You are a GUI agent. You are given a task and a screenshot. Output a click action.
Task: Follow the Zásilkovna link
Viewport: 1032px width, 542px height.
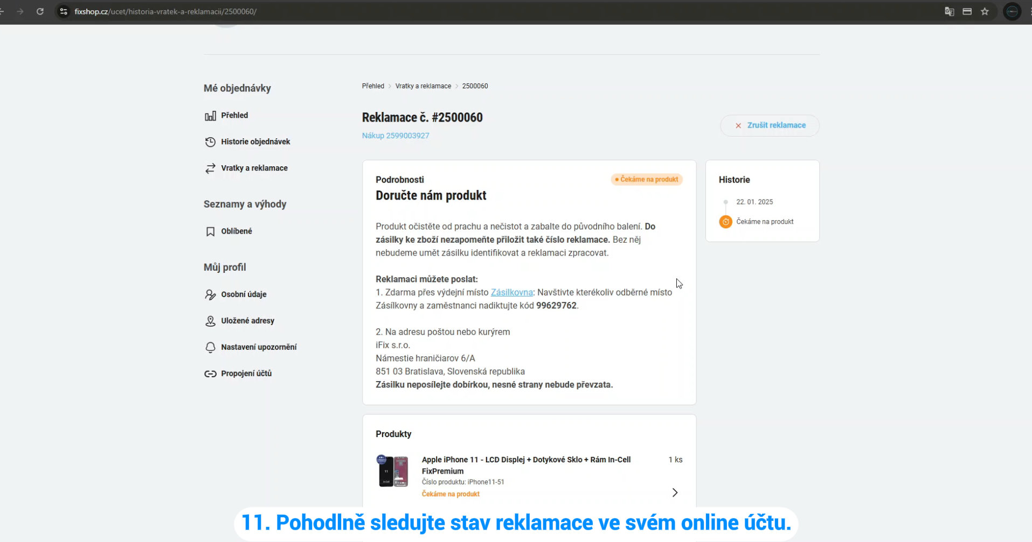pyautogui.click(x=511, y=292)
